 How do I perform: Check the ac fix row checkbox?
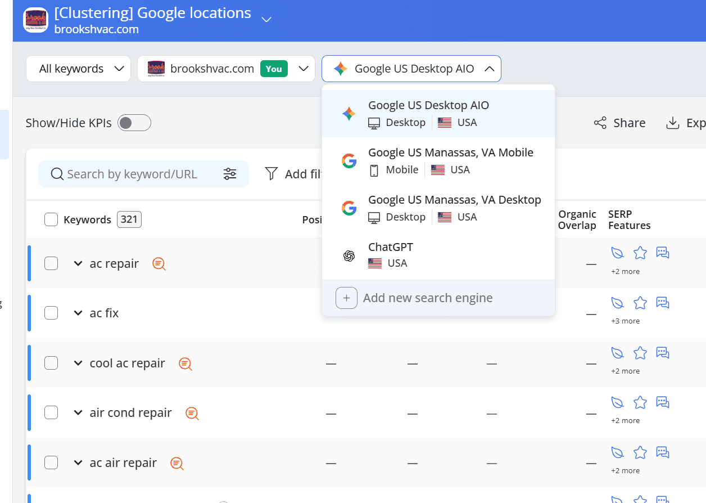point(51,313)
